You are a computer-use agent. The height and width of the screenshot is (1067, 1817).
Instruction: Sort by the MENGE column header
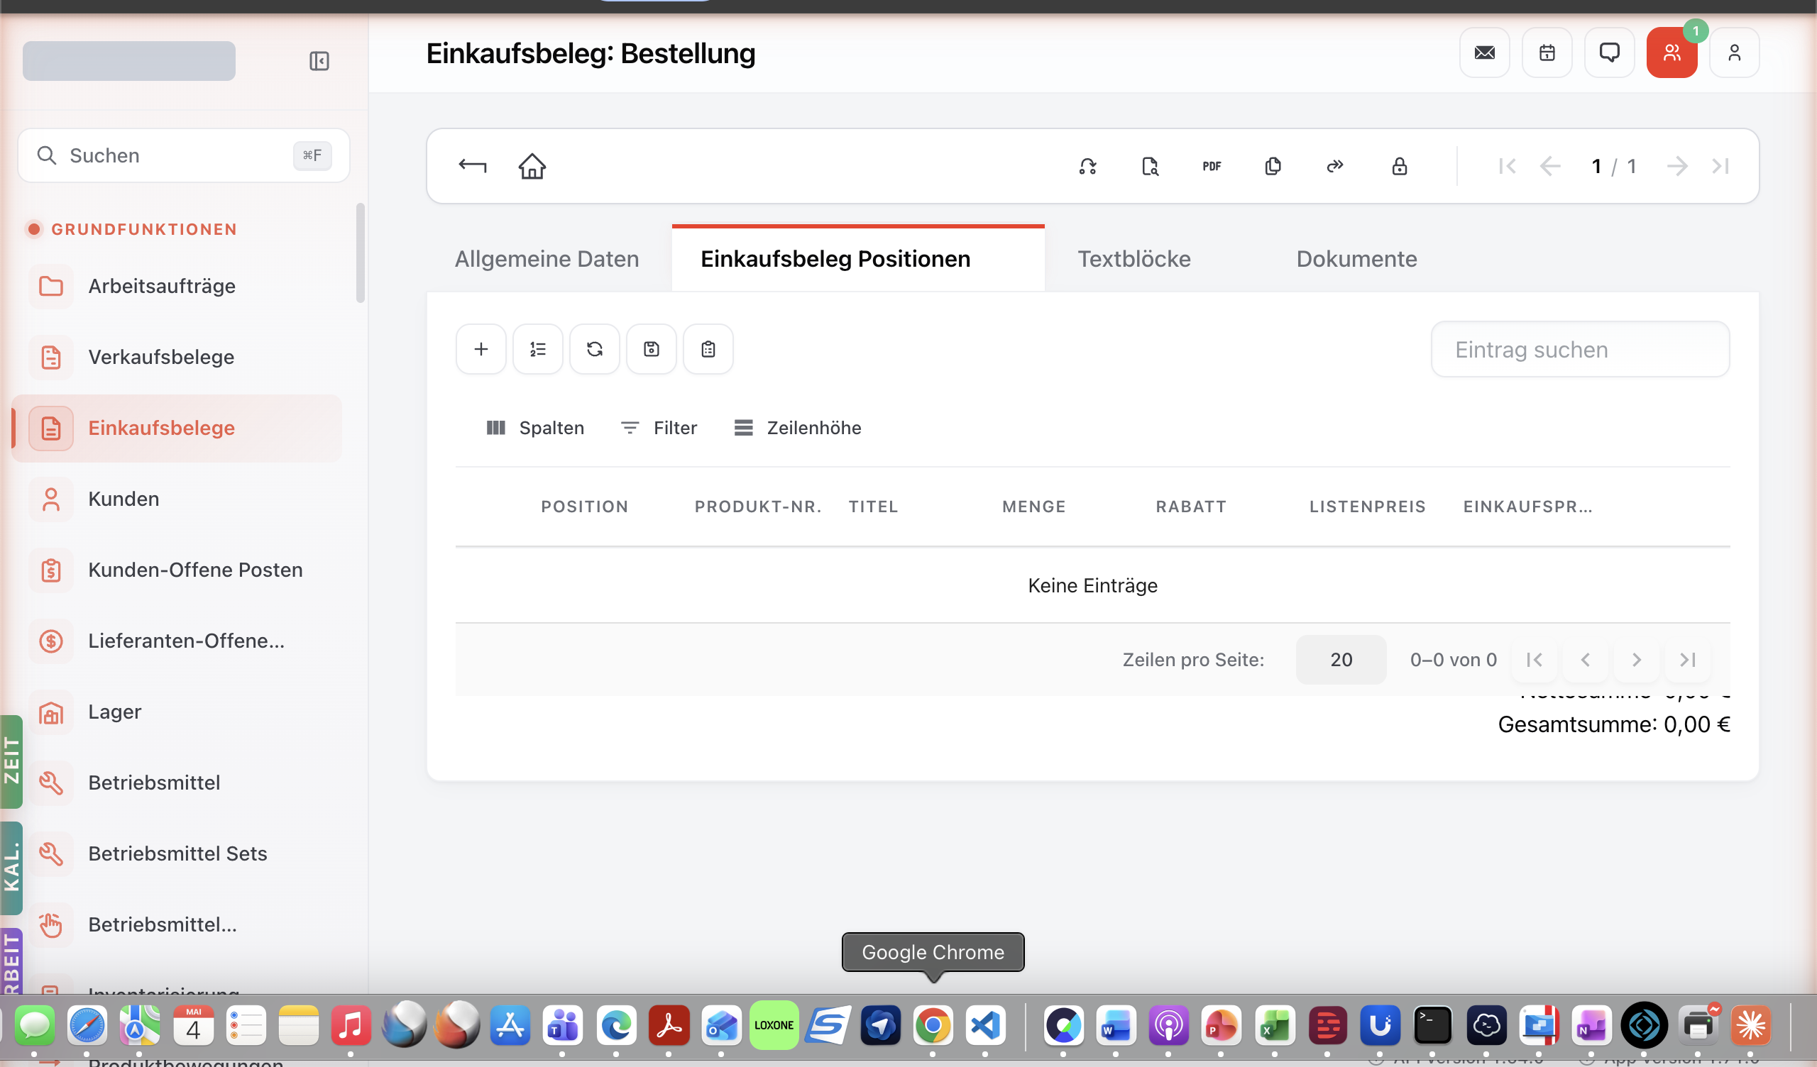1034,507
